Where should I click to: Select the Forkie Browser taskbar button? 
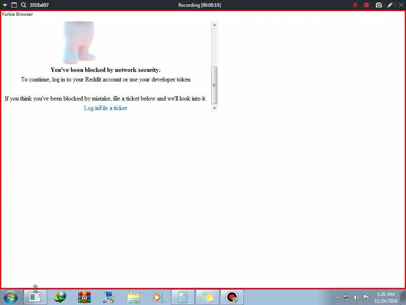click(x=35, y=297)
